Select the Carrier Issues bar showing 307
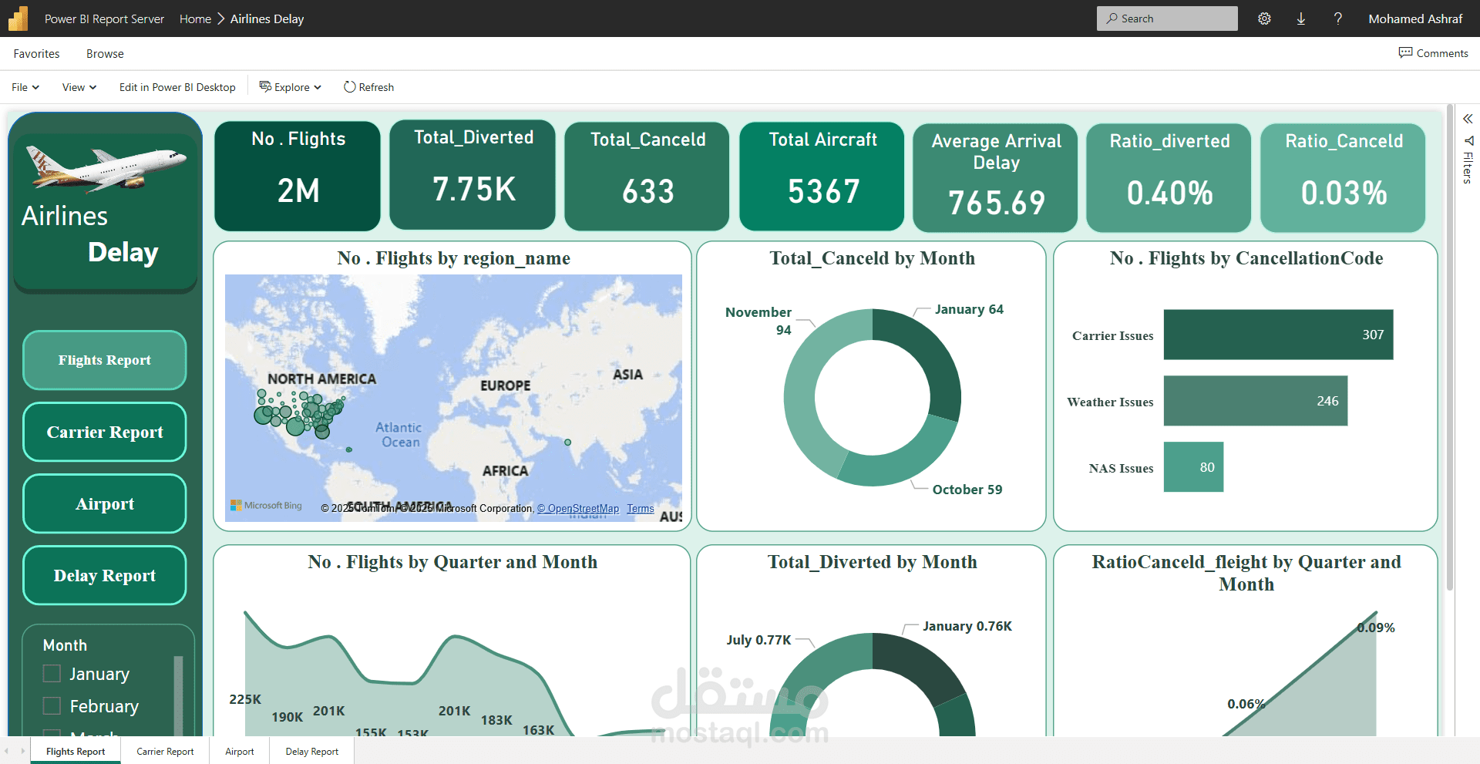1480x764 pixels. tap(1278, 335)
